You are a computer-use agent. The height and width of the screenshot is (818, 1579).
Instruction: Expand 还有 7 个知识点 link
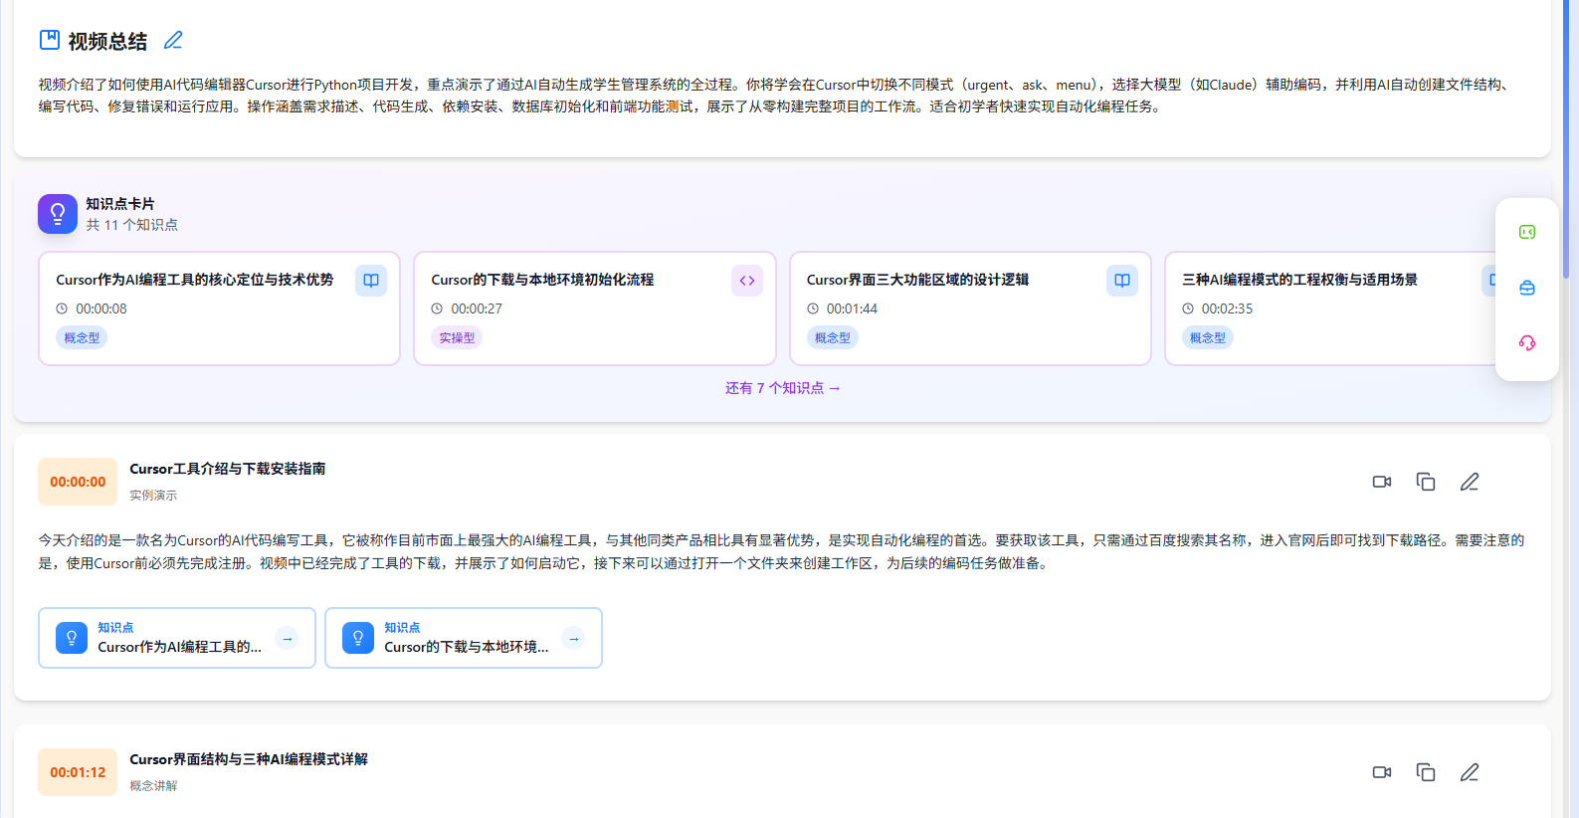point(782,388)
